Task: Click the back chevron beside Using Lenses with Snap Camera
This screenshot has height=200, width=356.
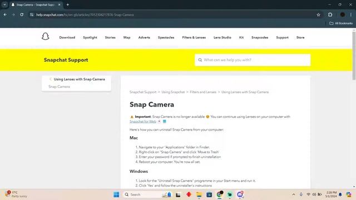Action: click(51, 79)
